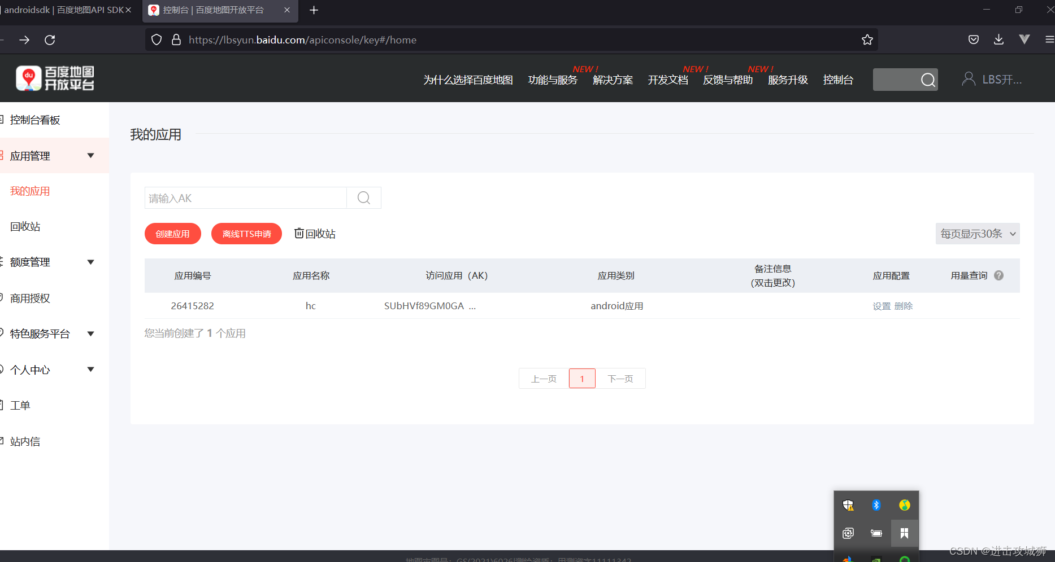Click 删除 for app hc
The image size is (1055, 562).
pos(904,306)
